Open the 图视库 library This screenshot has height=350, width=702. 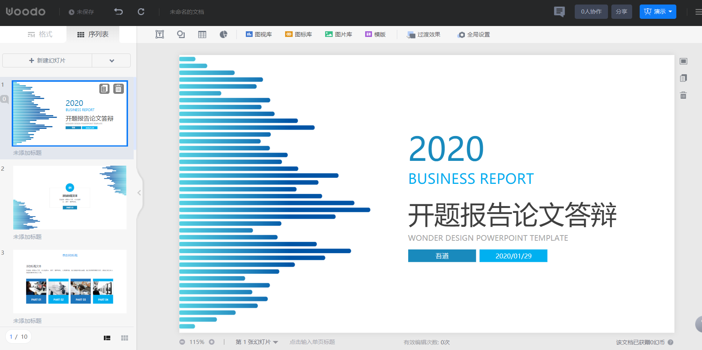click(259, 34)
